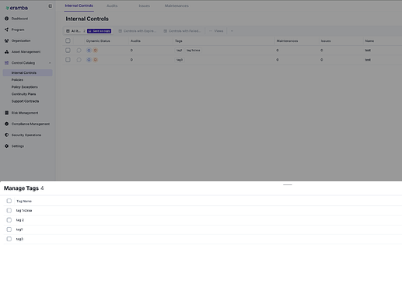Check the first control row checkbox
402x291 pixels.
click(x=68, y=51)
